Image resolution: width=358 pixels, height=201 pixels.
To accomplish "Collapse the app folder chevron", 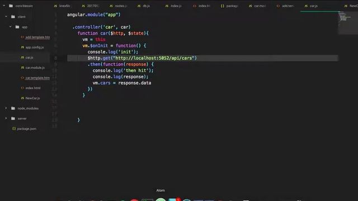I will [10, 27].
